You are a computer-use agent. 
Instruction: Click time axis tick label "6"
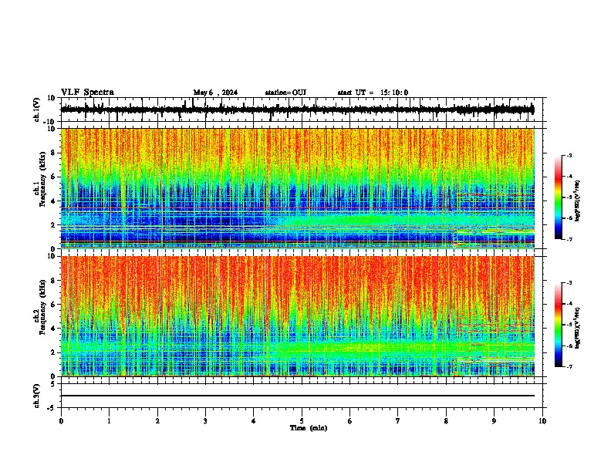coord(350,421)
